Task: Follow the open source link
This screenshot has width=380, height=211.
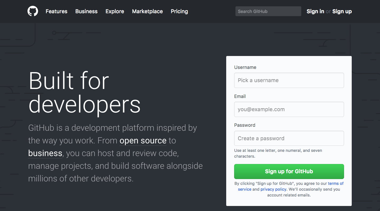Action: pos(143,140)
